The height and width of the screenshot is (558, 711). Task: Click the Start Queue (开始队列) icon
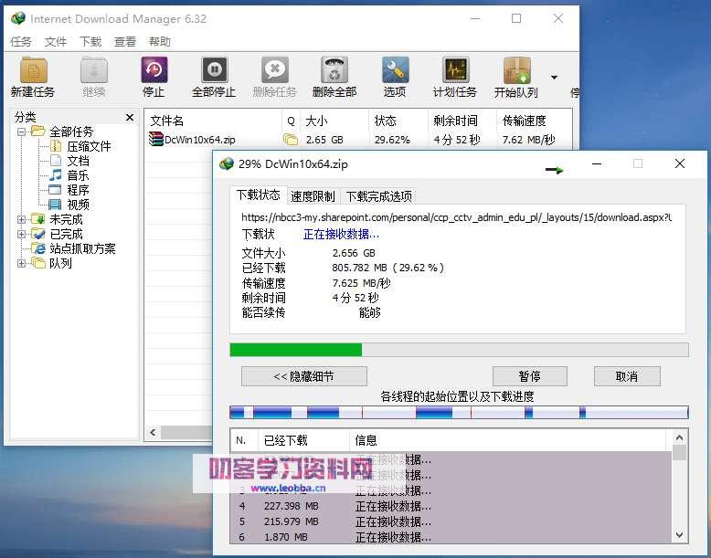pyautogui.click(x=516, y=70)
